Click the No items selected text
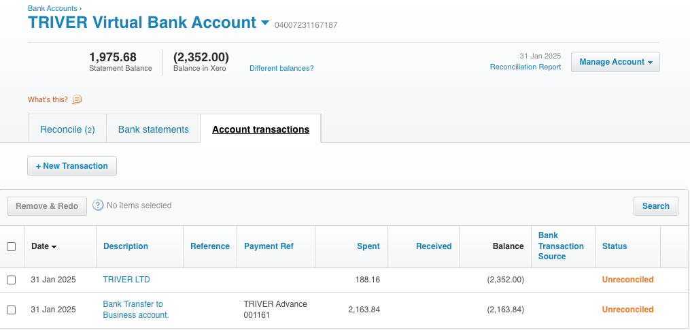The width and height of the screenshot is (690, 330). tap(139, 205)
